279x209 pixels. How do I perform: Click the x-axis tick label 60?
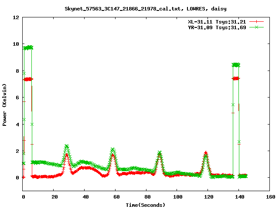[x=116, y=197]
